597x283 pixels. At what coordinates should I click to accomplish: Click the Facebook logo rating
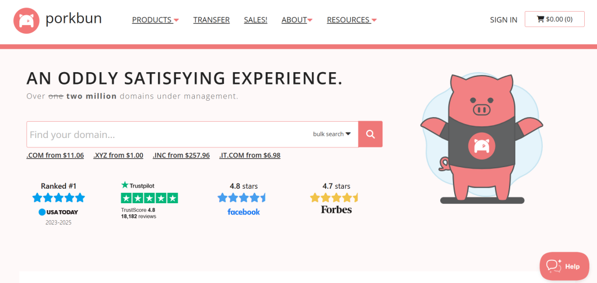(244, 212)
